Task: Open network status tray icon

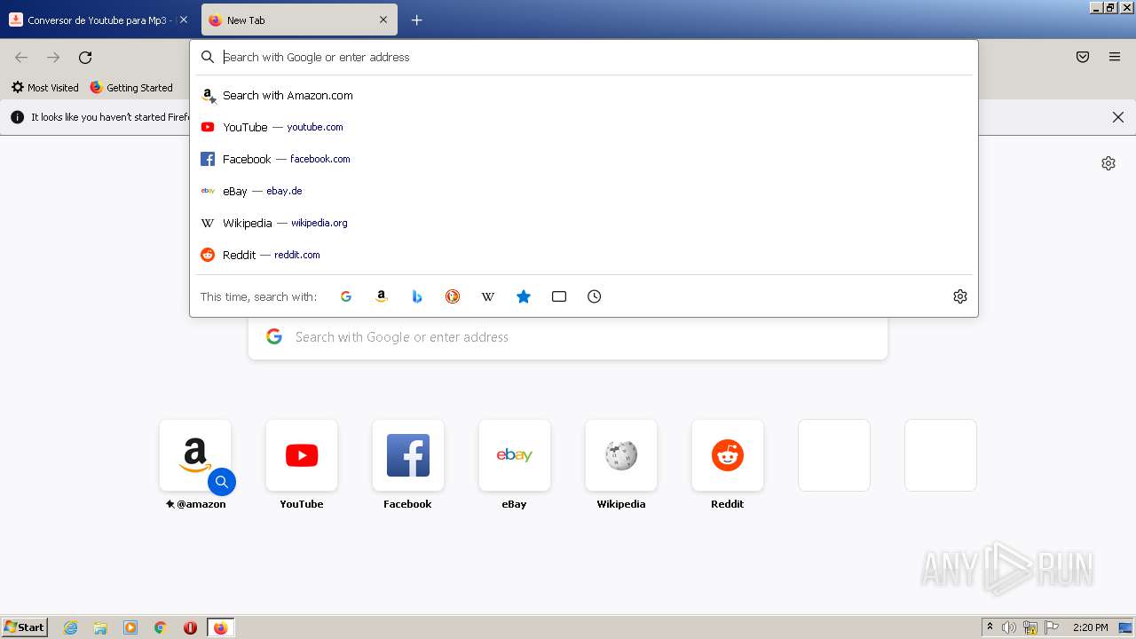Action: [1030, 627]
